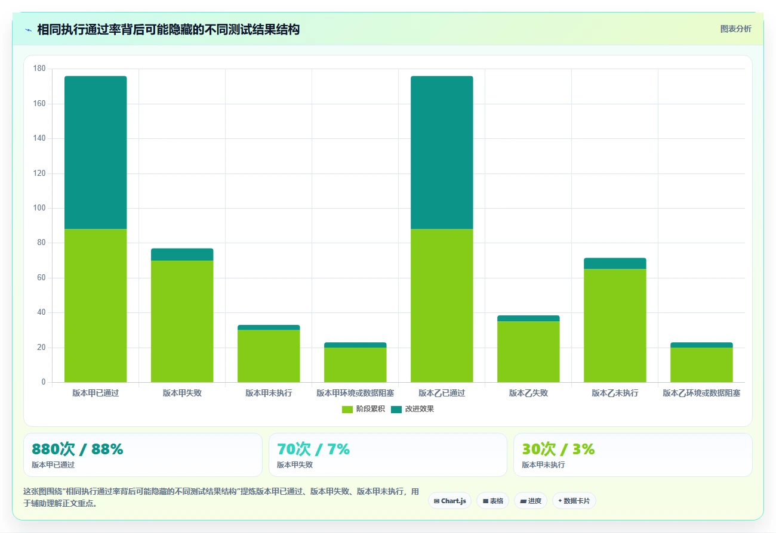Click the y-axis value 20
Viewport: 776px width, 533px height.
point(41,348)
